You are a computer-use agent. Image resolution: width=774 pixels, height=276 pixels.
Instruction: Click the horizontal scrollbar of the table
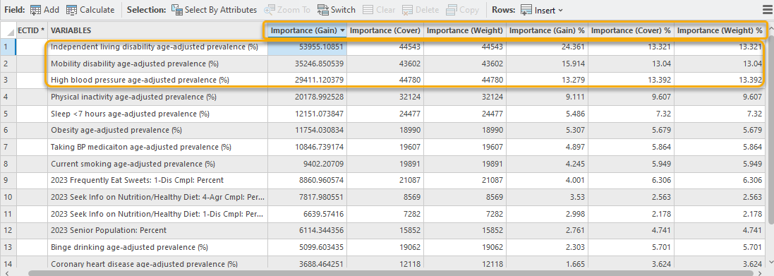point(390,272)
